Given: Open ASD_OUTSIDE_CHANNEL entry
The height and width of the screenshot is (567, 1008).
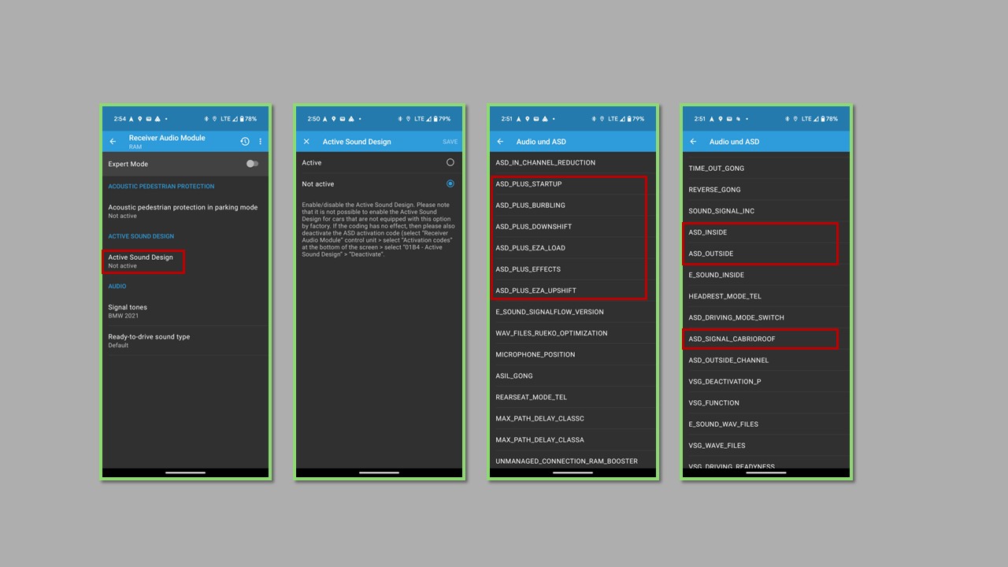Looking at the screenshot, I should pyautogui.click(x=766, y=360).
